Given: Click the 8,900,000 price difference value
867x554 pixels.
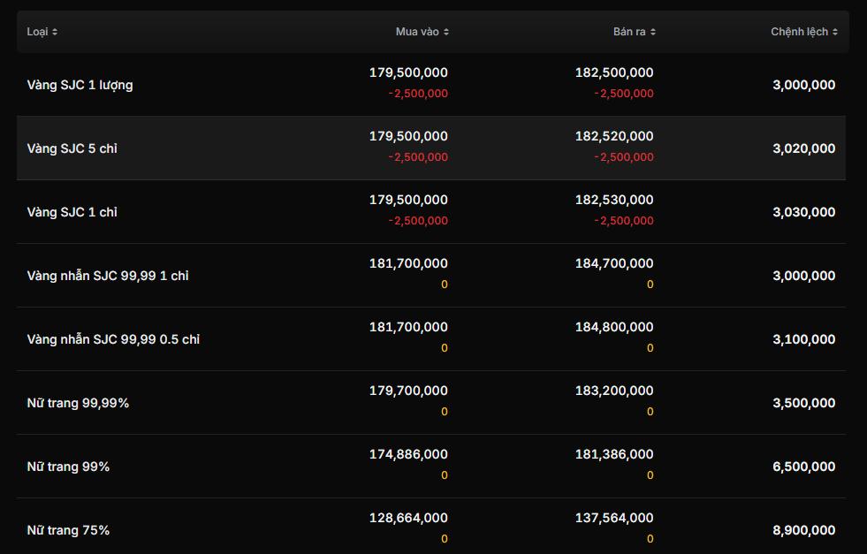Looking at the screenshot, I should click(803, 530).
